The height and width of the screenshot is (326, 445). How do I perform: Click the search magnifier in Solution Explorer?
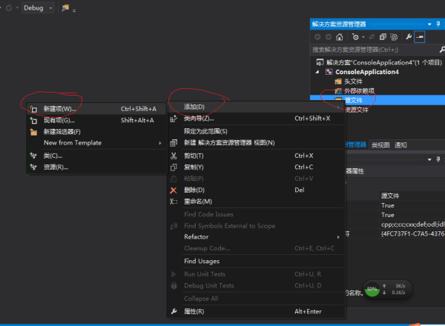tap(442, 50)
